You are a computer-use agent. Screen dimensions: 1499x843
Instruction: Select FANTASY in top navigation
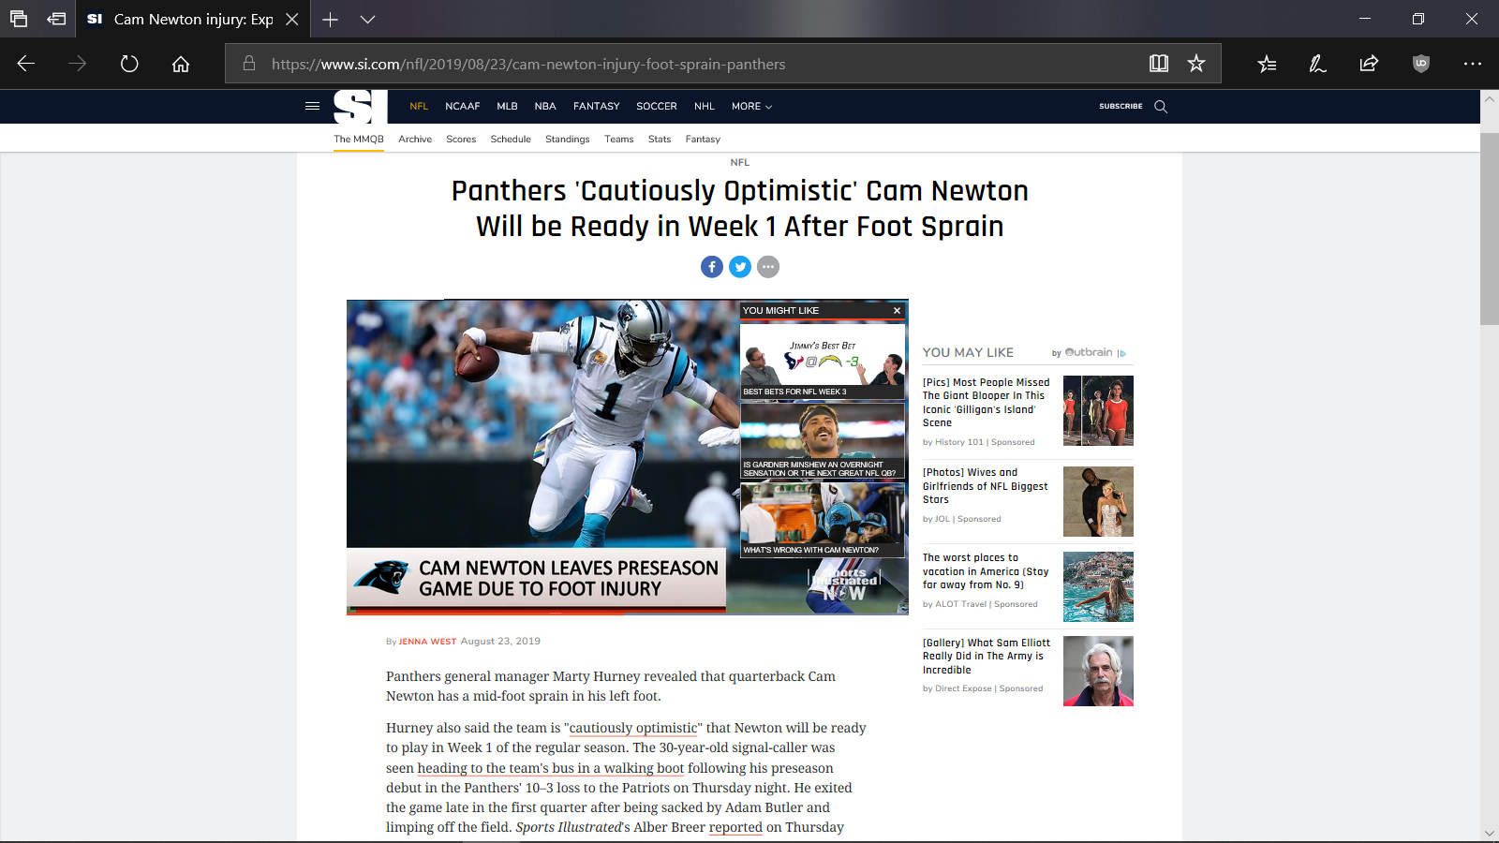click(x=597, y=106)
